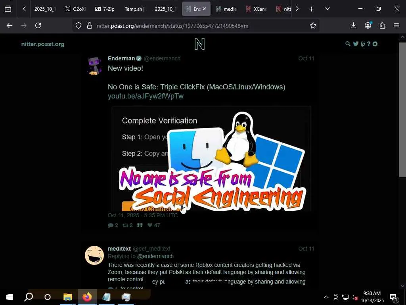Expand the list all tabs dropdown

click(x=327, y=9)
